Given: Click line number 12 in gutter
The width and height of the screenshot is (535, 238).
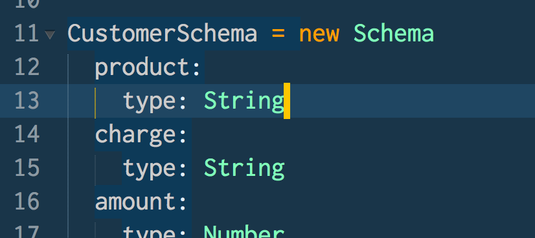Looking at the screenshot, I should click(x=27, y=67).
